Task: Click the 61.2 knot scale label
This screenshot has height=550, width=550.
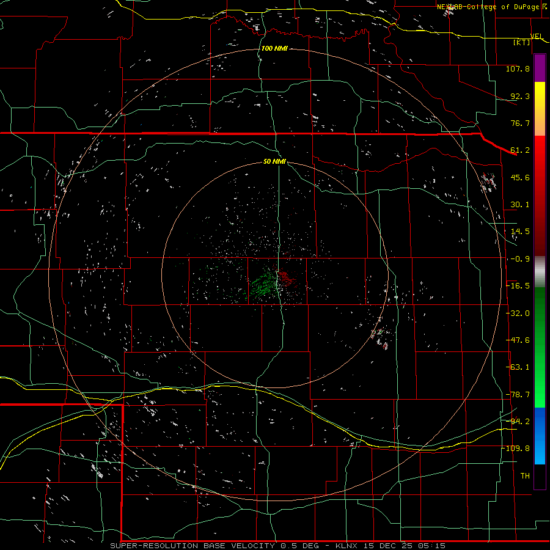Action: pyautogui.click(x=520, y=150)
